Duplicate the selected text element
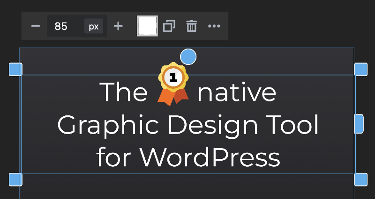Screen dimensions: 375x199 (169, 26)
